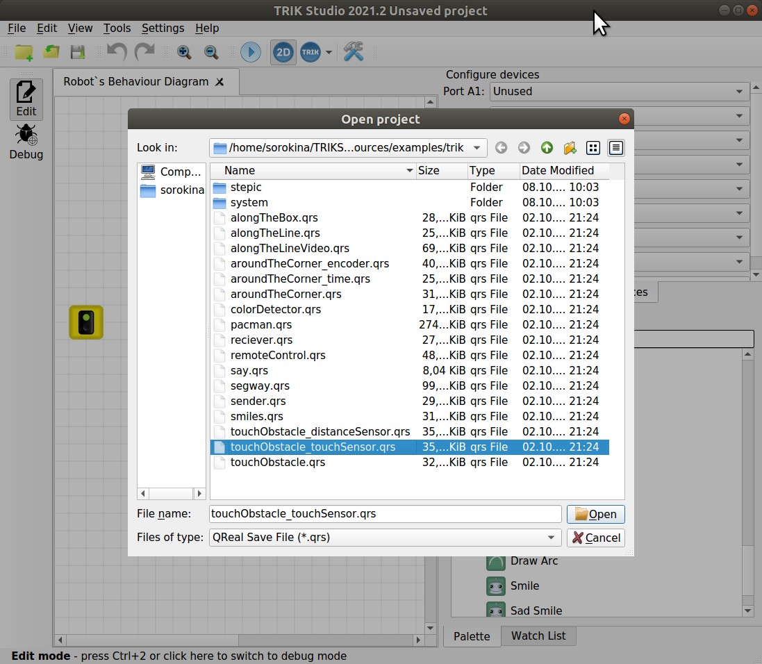Open the Help menu
The height and width of the screenshot is (664, 762).
point(206,28)
